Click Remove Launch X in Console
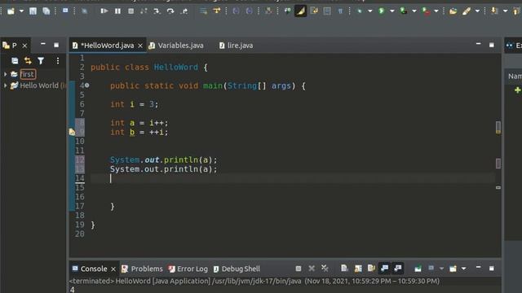The height and width of the screenshot is (293, 522). coord(312,269)
